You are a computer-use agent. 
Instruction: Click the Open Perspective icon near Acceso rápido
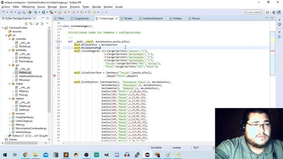click(x=268, y=12)
